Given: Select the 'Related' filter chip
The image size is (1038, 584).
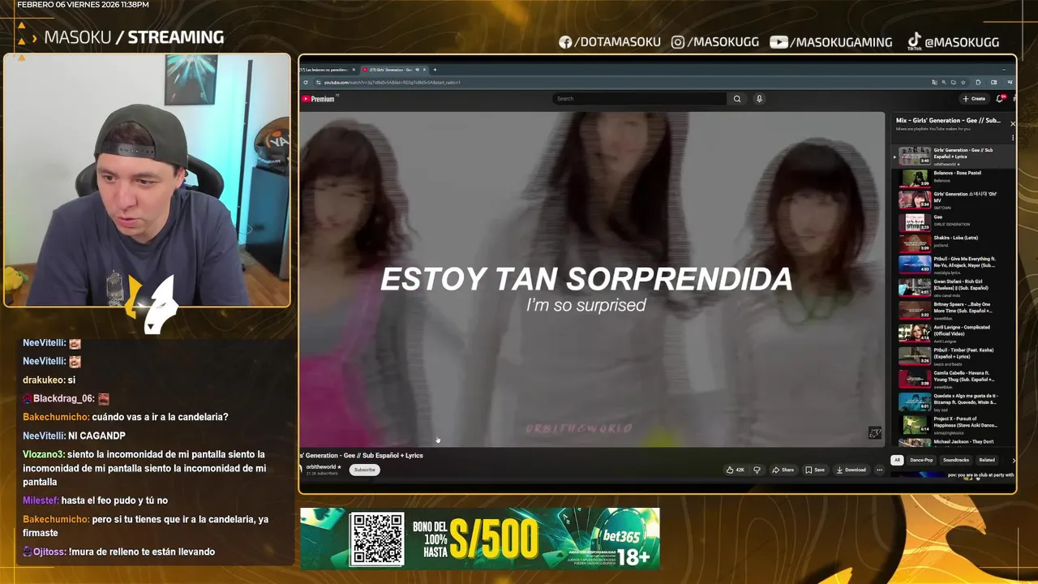Looking at the screenshot, I should tap(987, 460).
